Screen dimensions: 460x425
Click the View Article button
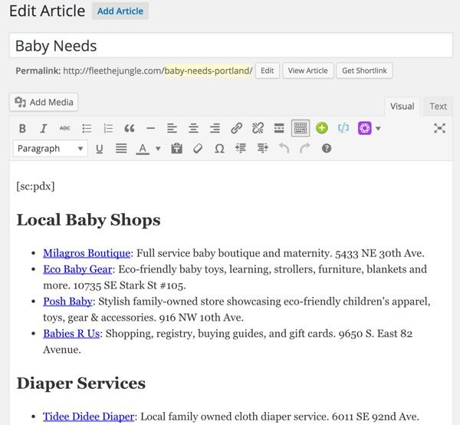coord(307,71)
